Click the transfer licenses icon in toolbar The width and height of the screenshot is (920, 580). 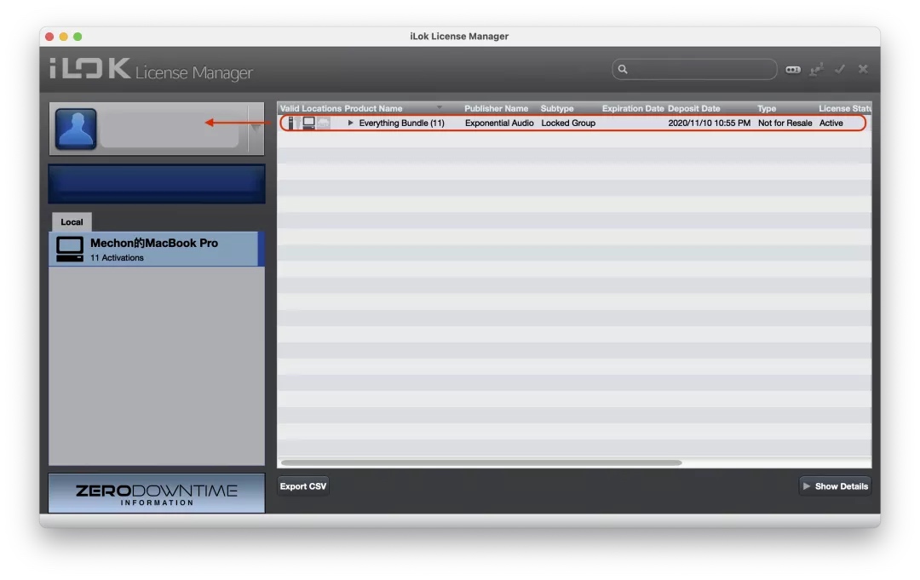[x=816, y=70]
